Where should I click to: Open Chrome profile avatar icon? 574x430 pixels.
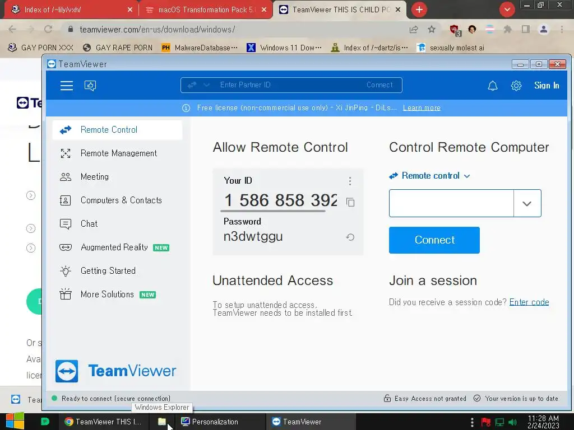pos(544,29)
